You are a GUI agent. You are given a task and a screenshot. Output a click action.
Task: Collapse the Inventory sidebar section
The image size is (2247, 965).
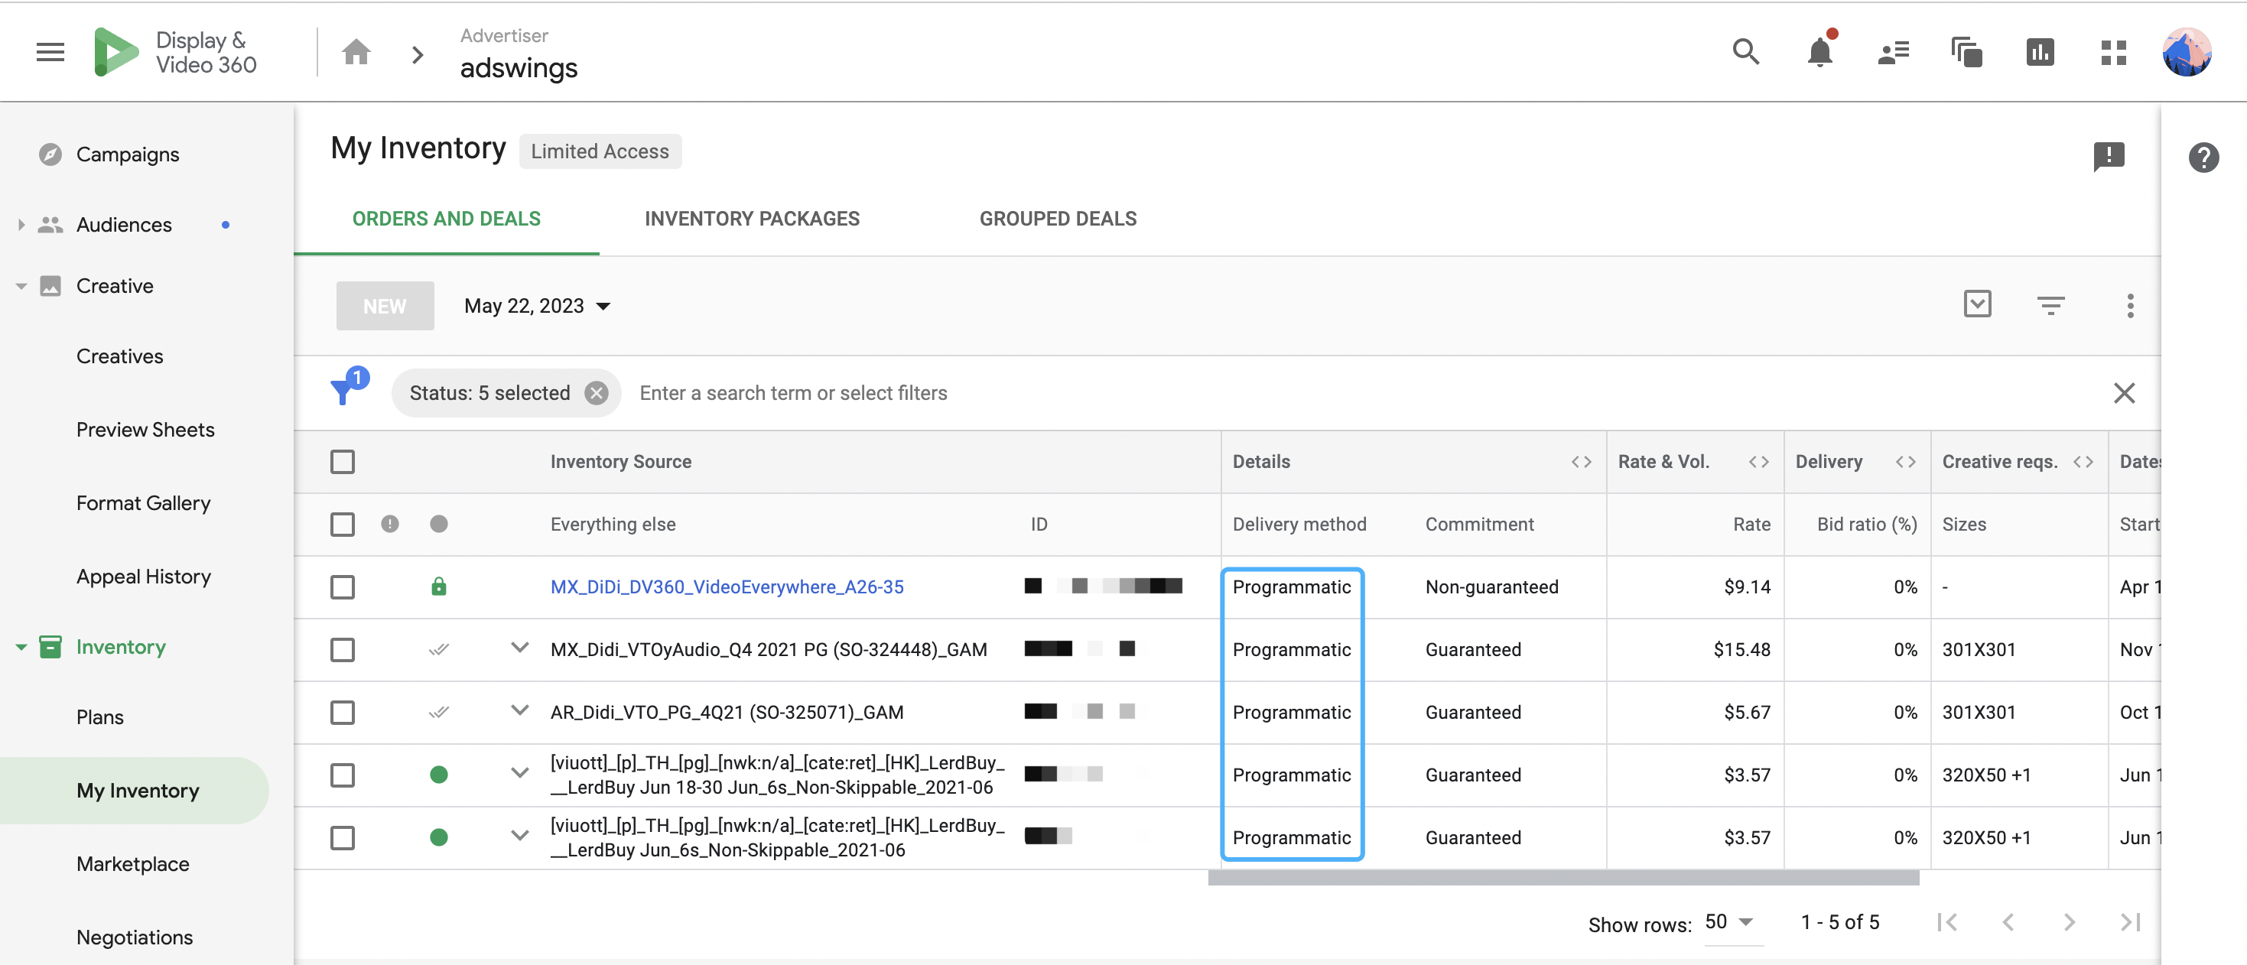[x=21, y=647]
